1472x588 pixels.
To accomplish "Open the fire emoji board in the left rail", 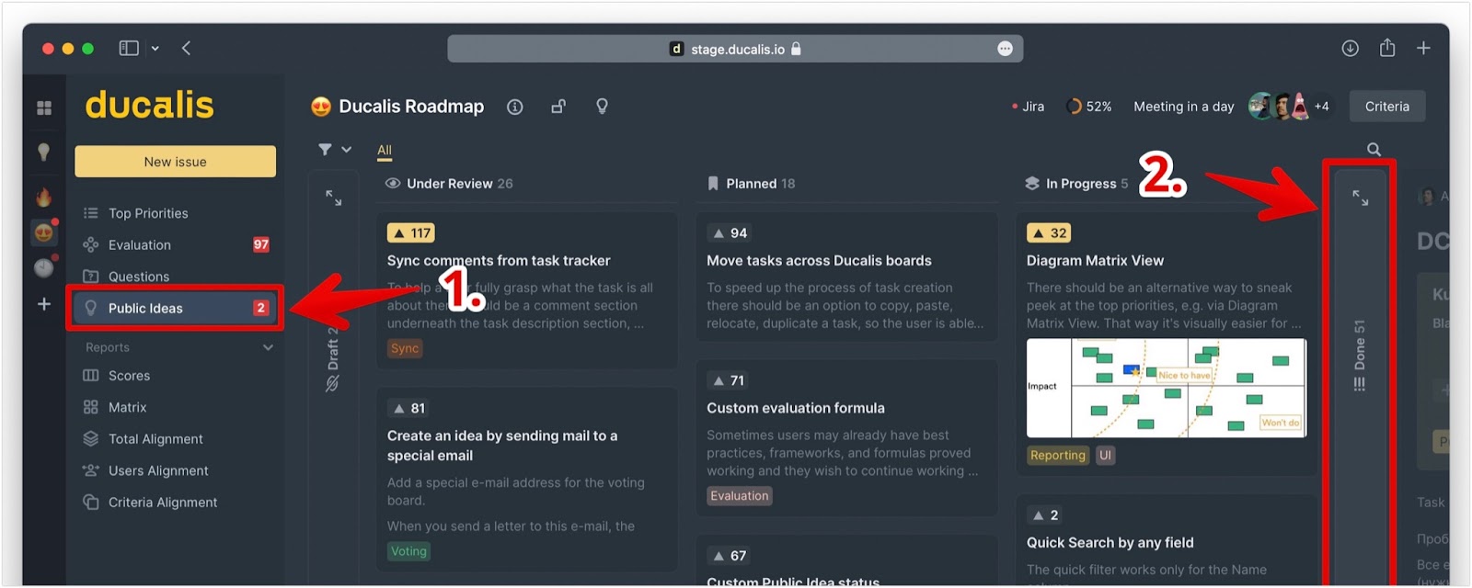I will tap(43, 197).
